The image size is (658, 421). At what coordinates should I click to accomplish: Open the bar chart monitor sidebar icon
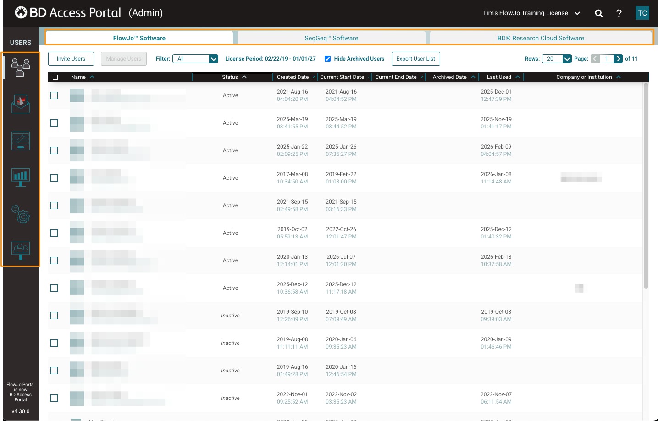point(21,177)
